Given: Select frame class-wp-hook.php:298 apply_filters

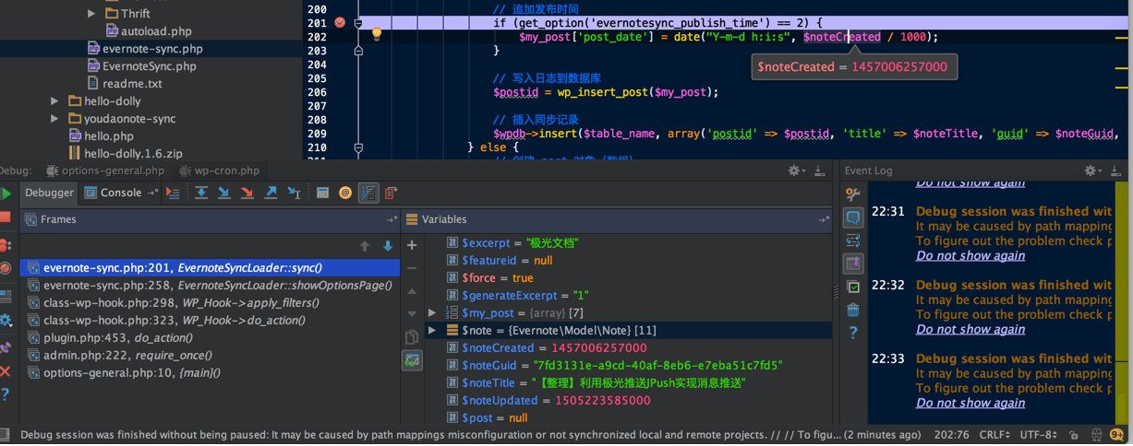Looking at the screenshot, I should click(x=211, y=303).
